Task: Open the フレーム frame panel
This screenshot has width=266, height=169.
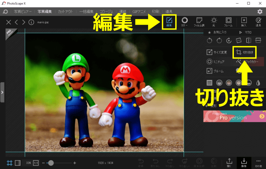Action: (228, 22)
